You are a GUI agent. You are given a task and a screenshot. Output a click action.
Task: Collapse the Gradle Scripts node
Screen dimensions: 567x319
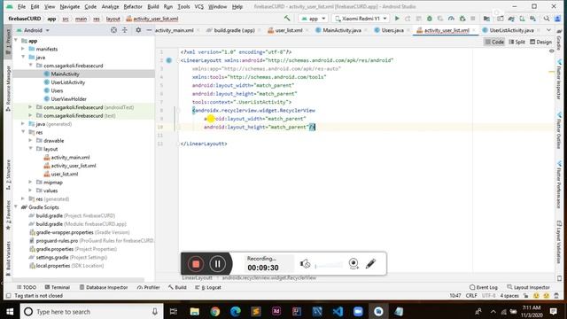(x=16, y=206)
